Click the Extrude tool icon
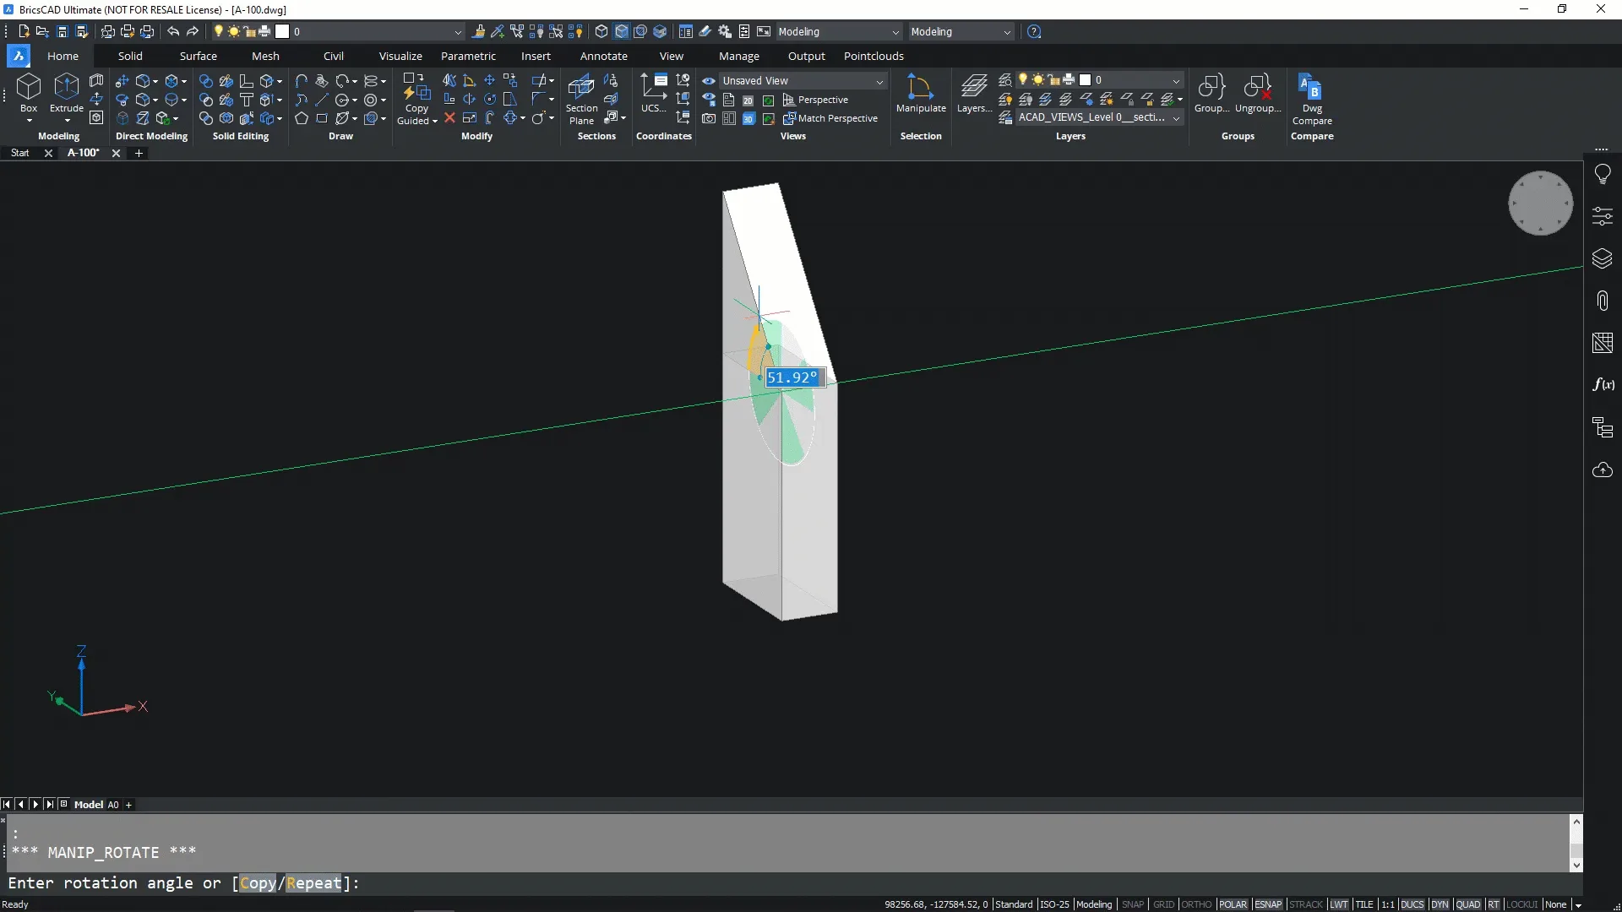This screenshot has height=912, width=1622. (x=66, y=88)
